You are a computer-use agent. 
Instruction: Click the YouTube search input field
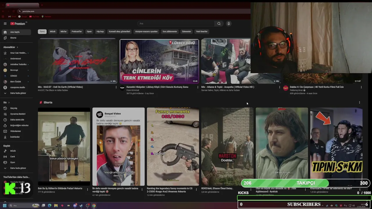pos(176,24)
